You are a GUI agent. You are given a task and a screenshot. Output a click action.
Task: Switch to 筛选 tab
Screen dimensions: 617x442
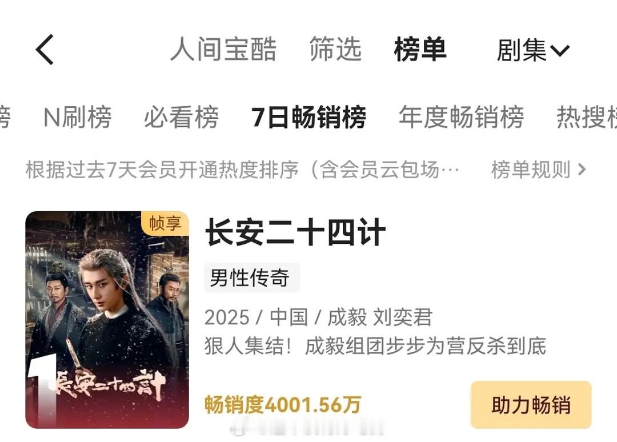click(x=335, y=49)
